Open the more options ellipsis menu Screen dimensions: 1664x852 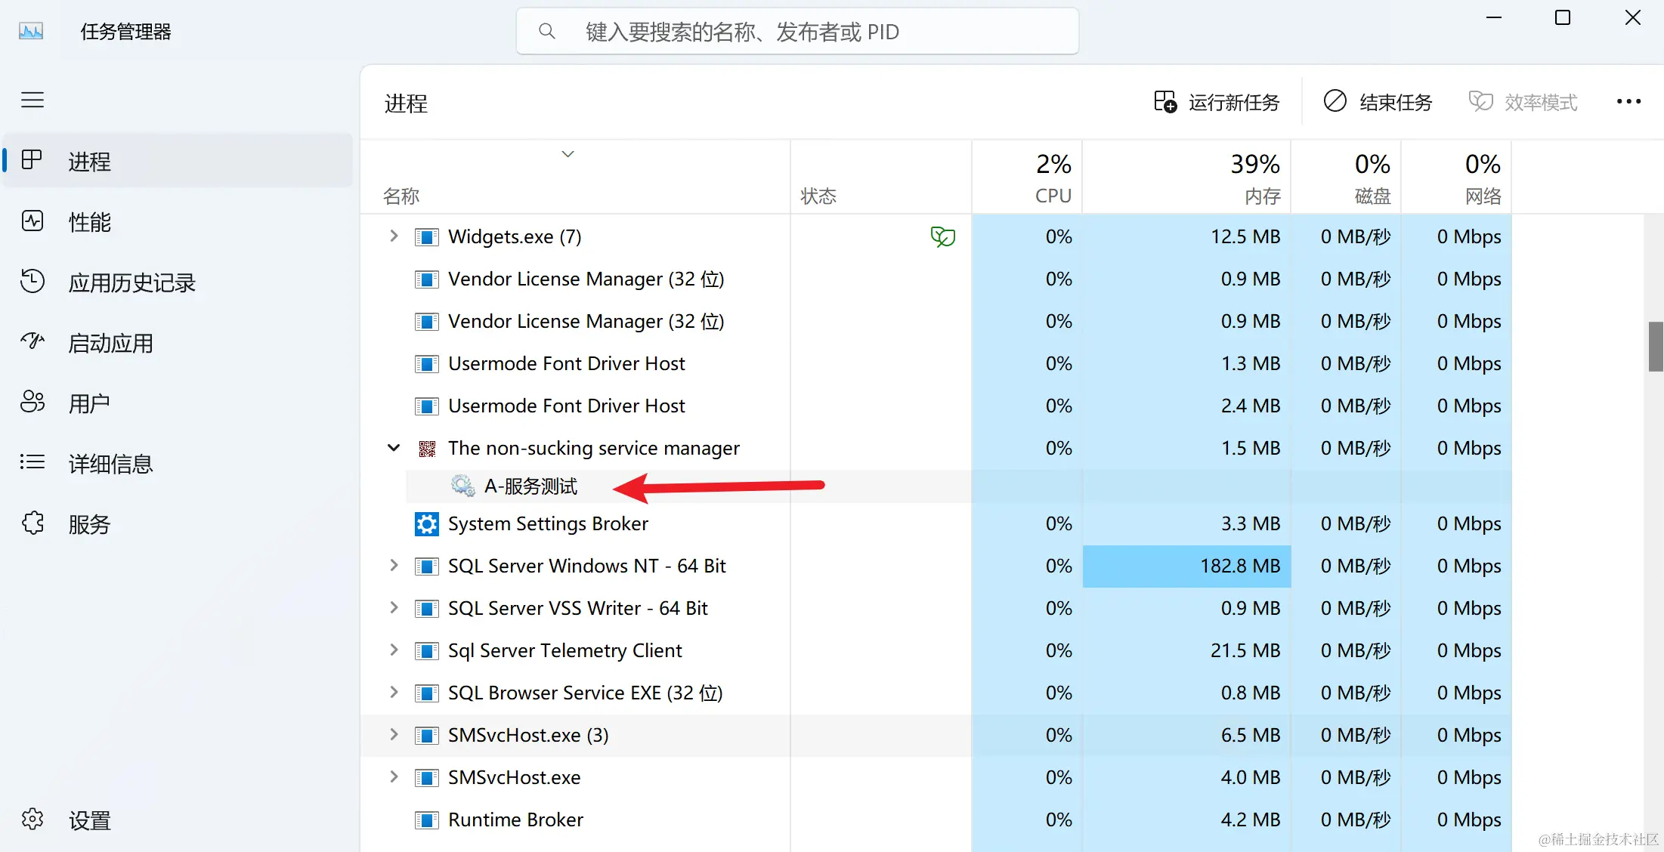click(1628, 102)
